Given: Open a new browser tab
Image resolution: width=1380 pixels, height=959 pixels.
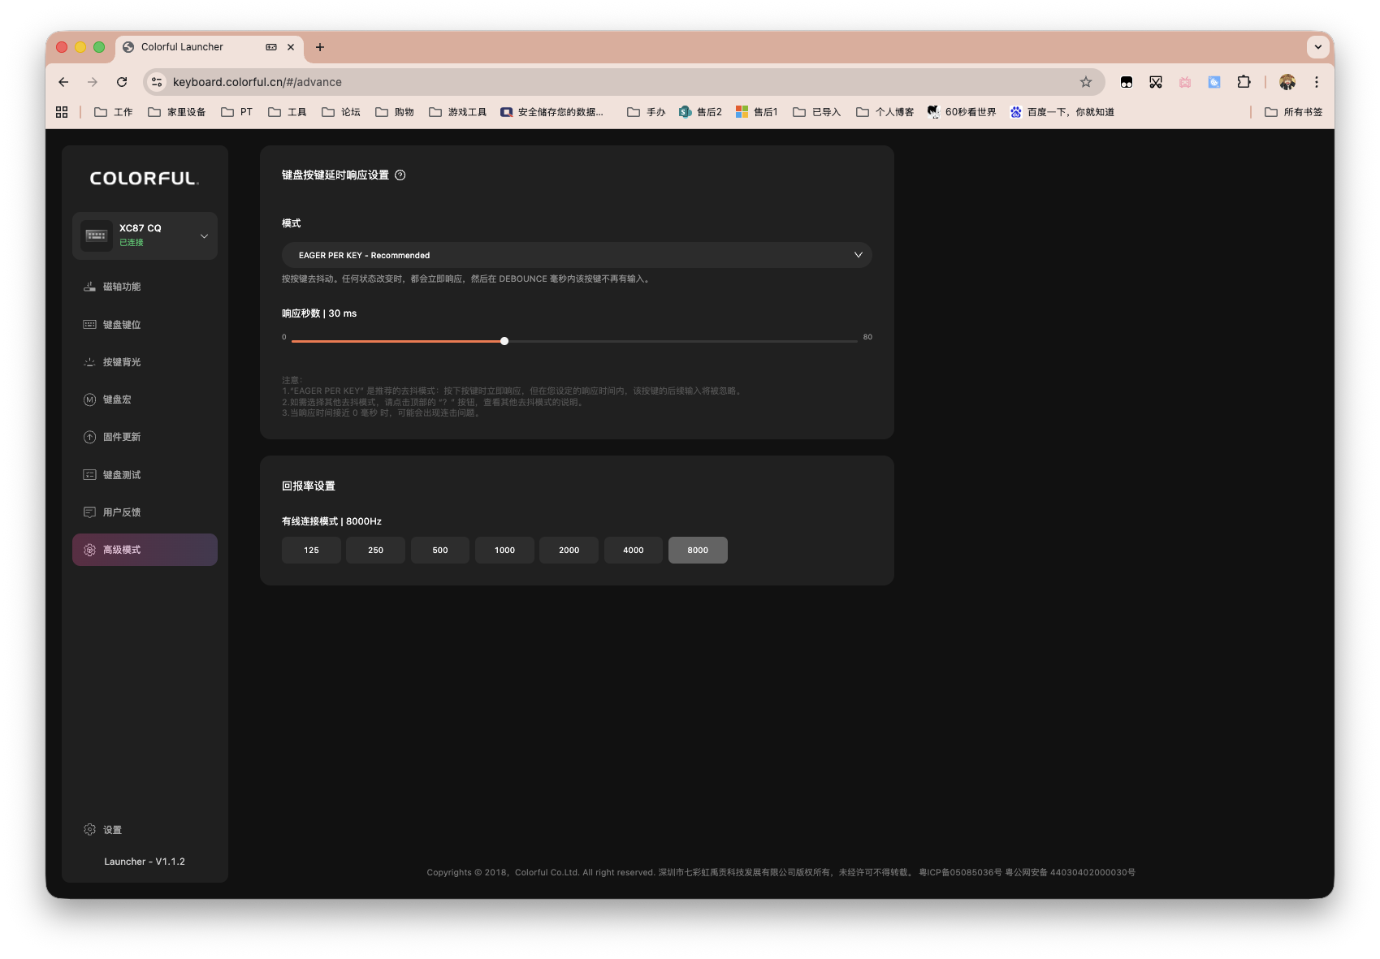Looking at the screenshot, I should 320,47.
